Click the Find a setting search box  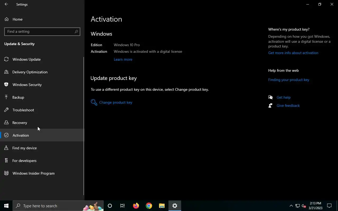(42, 31)
